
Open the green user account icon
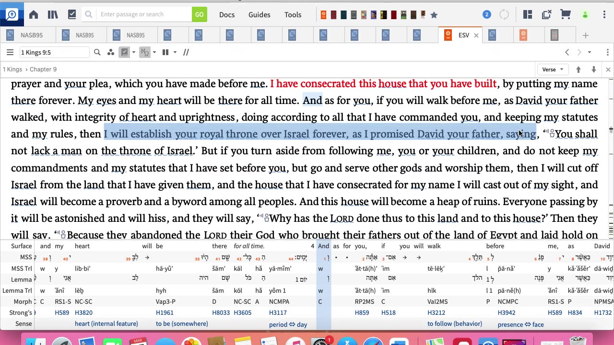click(x=585, y=15)
